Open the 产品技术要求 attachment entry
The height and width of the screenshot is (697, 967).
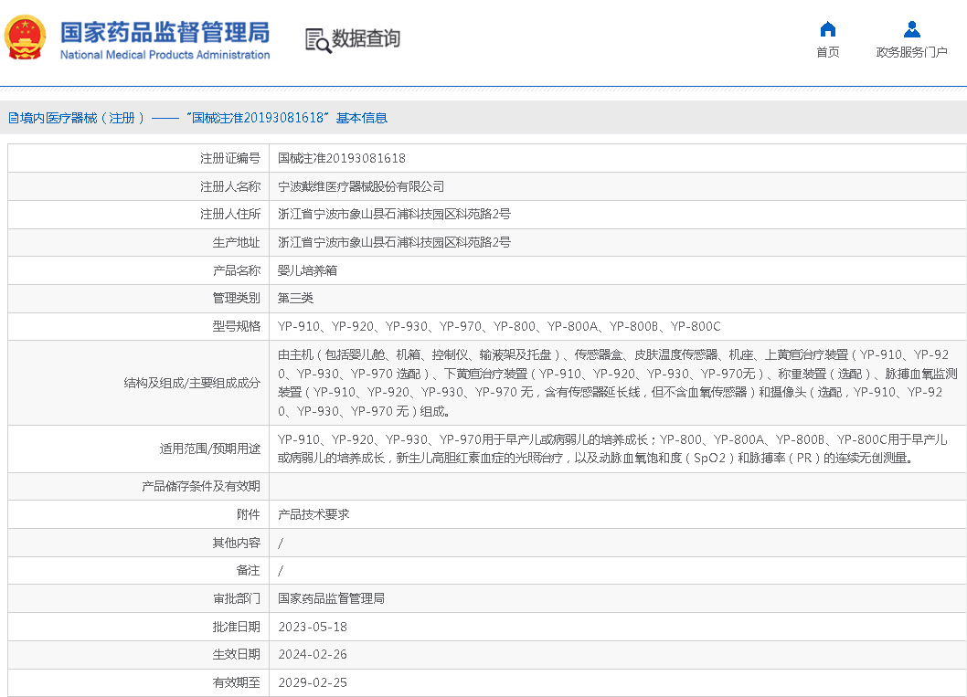pyautogui.click(x=312, y=514)
